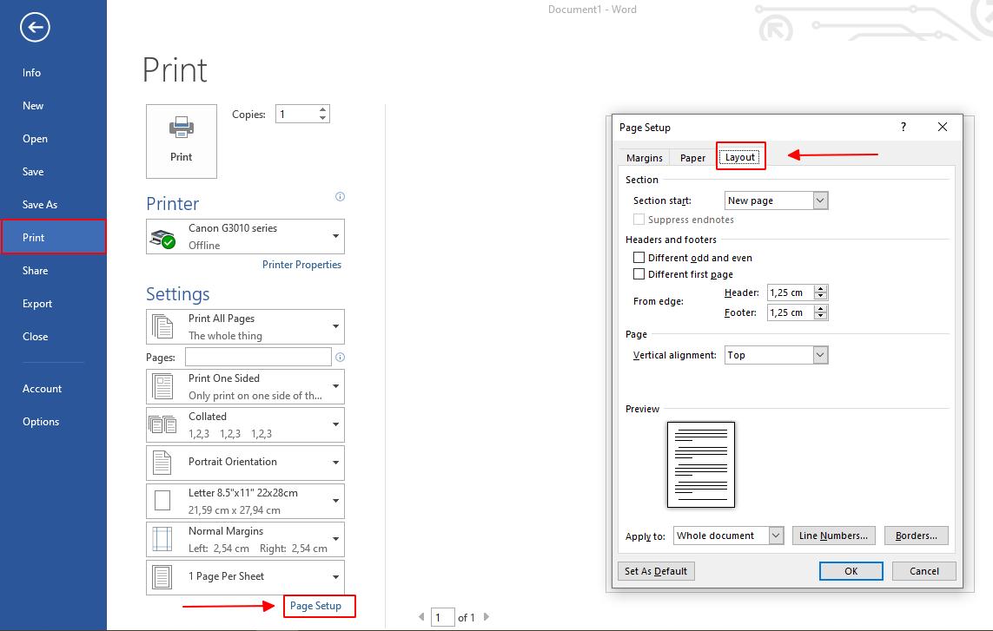Switch to the Margins tab
The height and width of the screenshot is (631, 993).
pyautogui.click(x=645, y=158)
